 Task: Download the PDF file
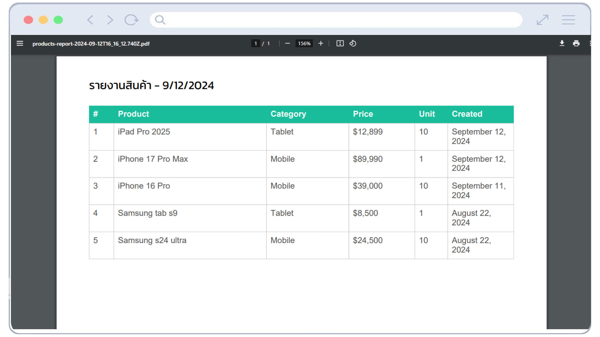pyautogui.click(x=562, y=43)
